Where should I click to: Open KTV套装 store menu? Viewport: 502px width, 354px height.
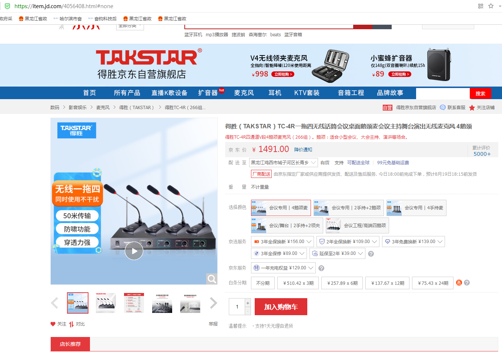point(307,93)
